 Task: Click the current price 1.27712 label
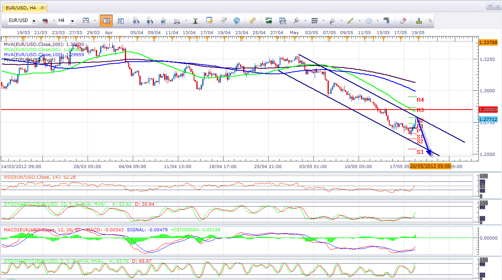488,119
